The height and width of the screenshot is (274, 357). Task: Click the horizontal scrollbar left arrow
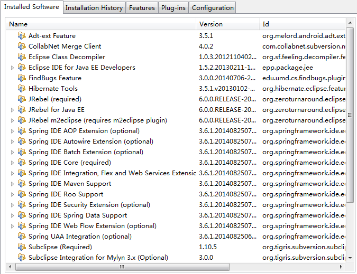tap(10, 267)
